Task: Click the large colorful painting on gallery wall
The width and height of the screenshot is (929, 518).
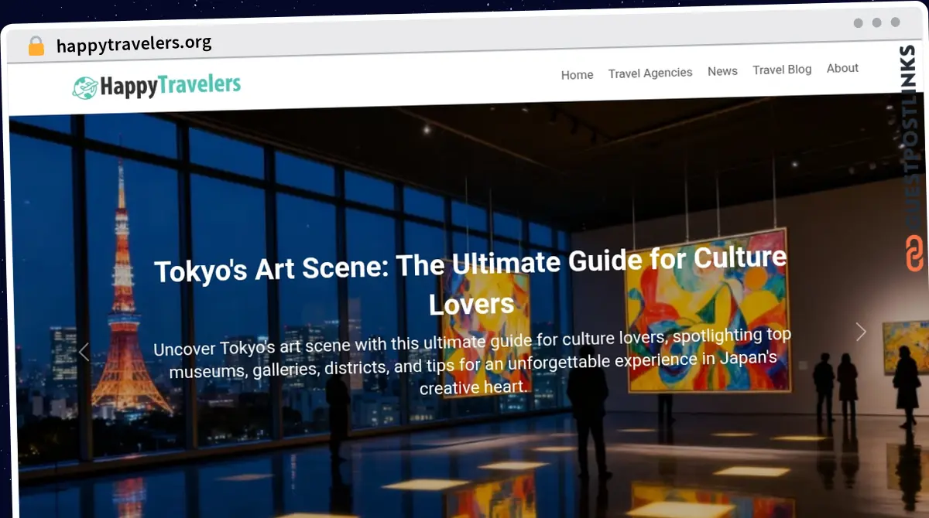Action: click(708, 309)
